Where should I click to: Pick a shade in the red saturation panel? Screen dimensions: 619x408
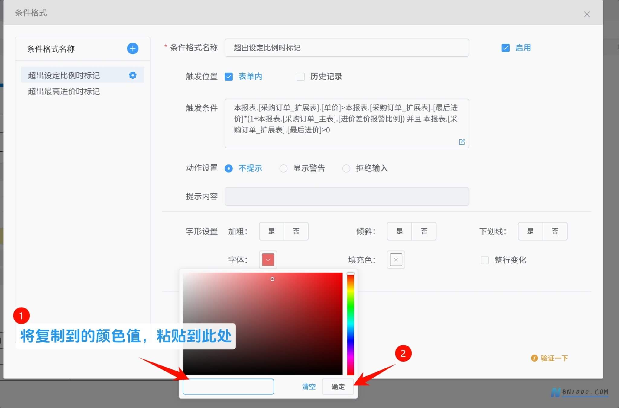pos(262,324)
